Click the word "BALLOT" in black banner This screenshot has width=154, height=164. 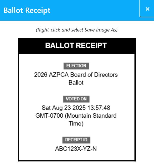point(60,46)
